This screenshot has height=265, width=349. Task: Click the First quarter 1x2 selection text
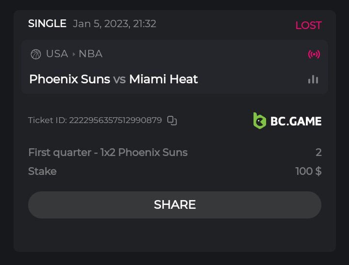click(108, 153)
